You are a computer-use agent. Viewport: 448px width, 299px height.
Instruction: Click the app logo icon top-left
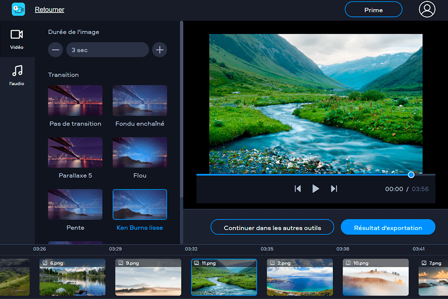(18, 9)
